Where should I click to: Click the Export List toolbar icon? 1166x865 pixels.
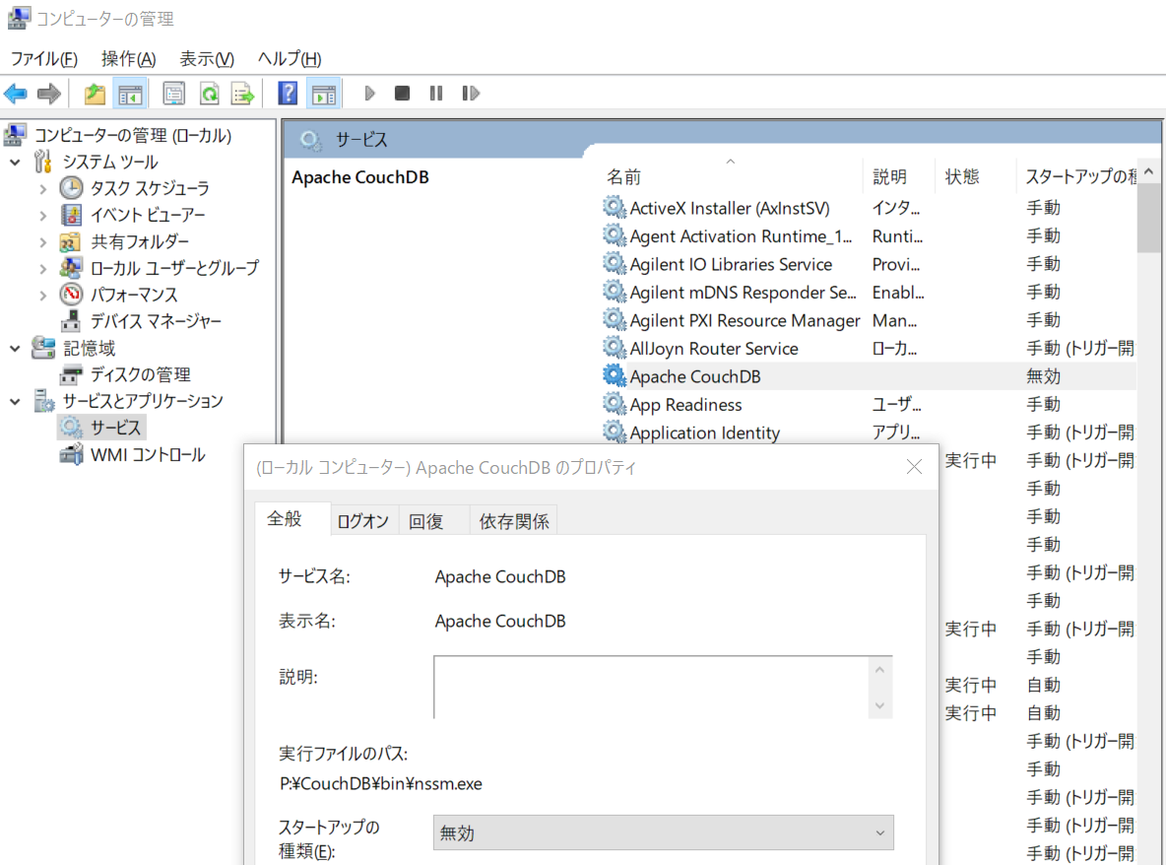pyautogui.click(x=243, y=94)
